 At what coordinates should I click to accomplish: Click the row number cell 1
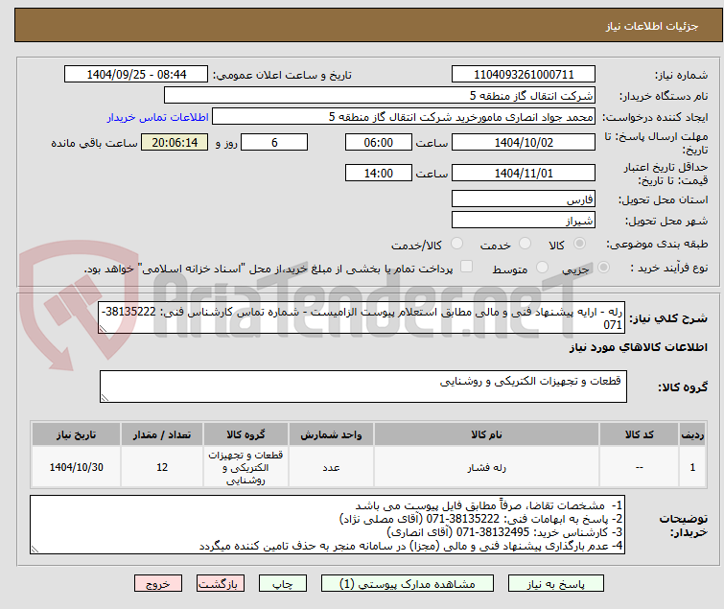click(692, 467)
